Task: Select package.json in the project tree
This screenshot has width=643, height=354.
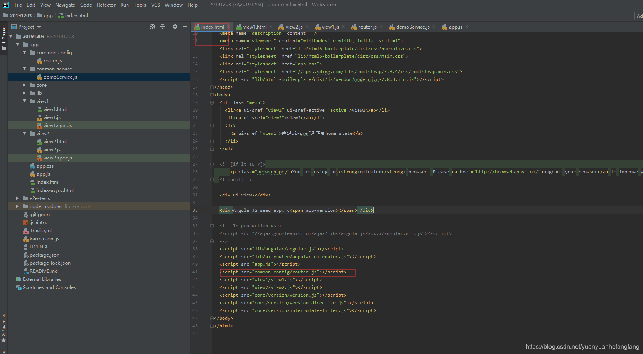Action: coord(44,255)
